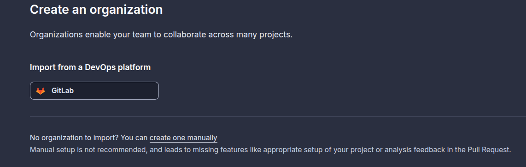The height and width of the screenshot is (167, 526).
Task: Import an organization using the GitLab button
Action: tap(94, 91)
